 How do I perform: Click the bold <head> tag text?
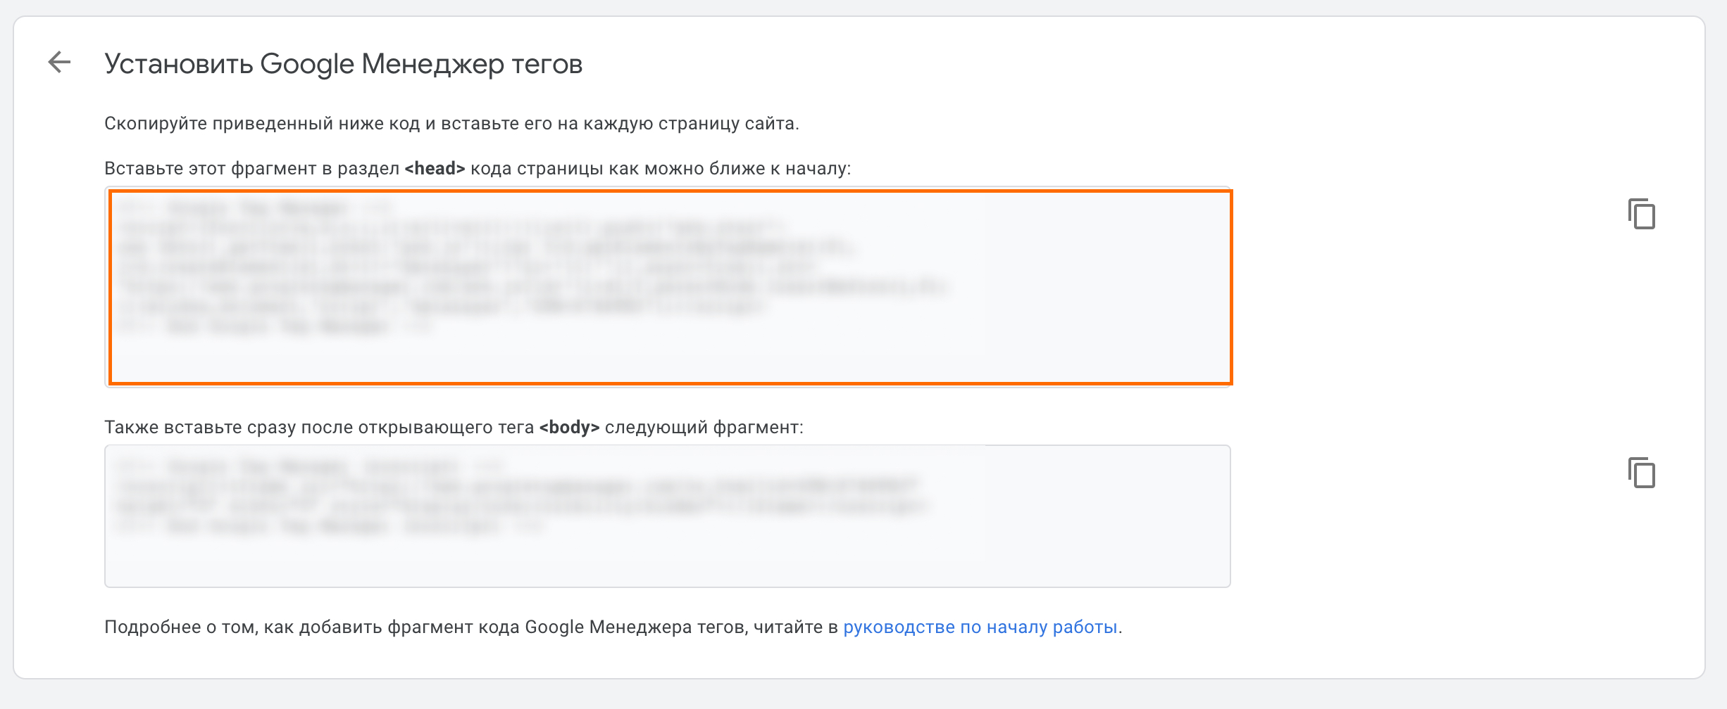(435, 169)
